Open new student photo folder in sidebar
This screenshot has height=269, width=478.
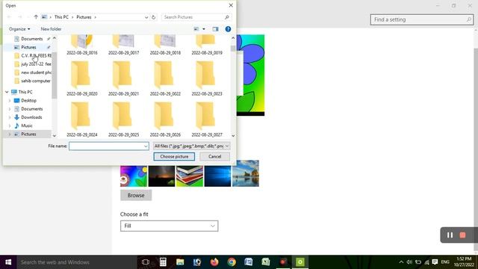click(x=33, y=72)
